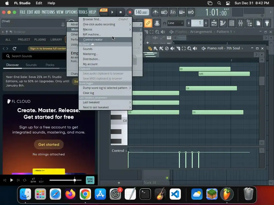
Task: Open Terminal from the Dock
Action: pos(145,194)
